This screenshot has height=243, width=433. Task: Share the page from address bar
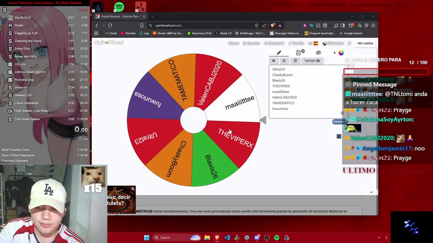click(264, 25)
